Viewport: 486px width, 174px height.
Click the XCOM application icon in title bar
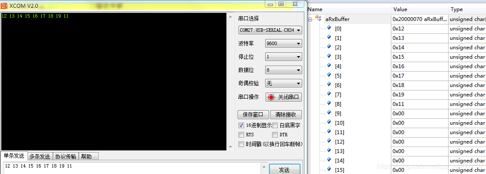click(4, 5)
